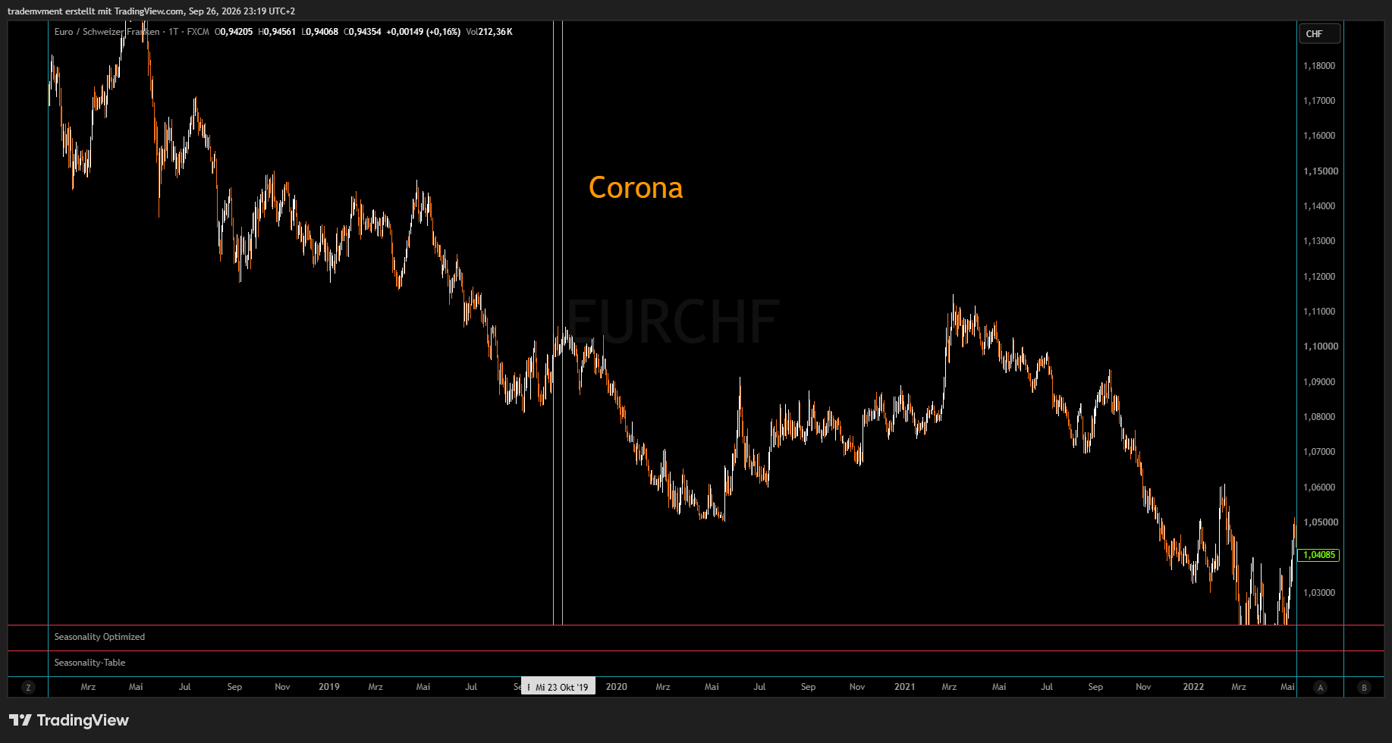
Task: Click the low value L0,94068
Action: tap(320, 32)
